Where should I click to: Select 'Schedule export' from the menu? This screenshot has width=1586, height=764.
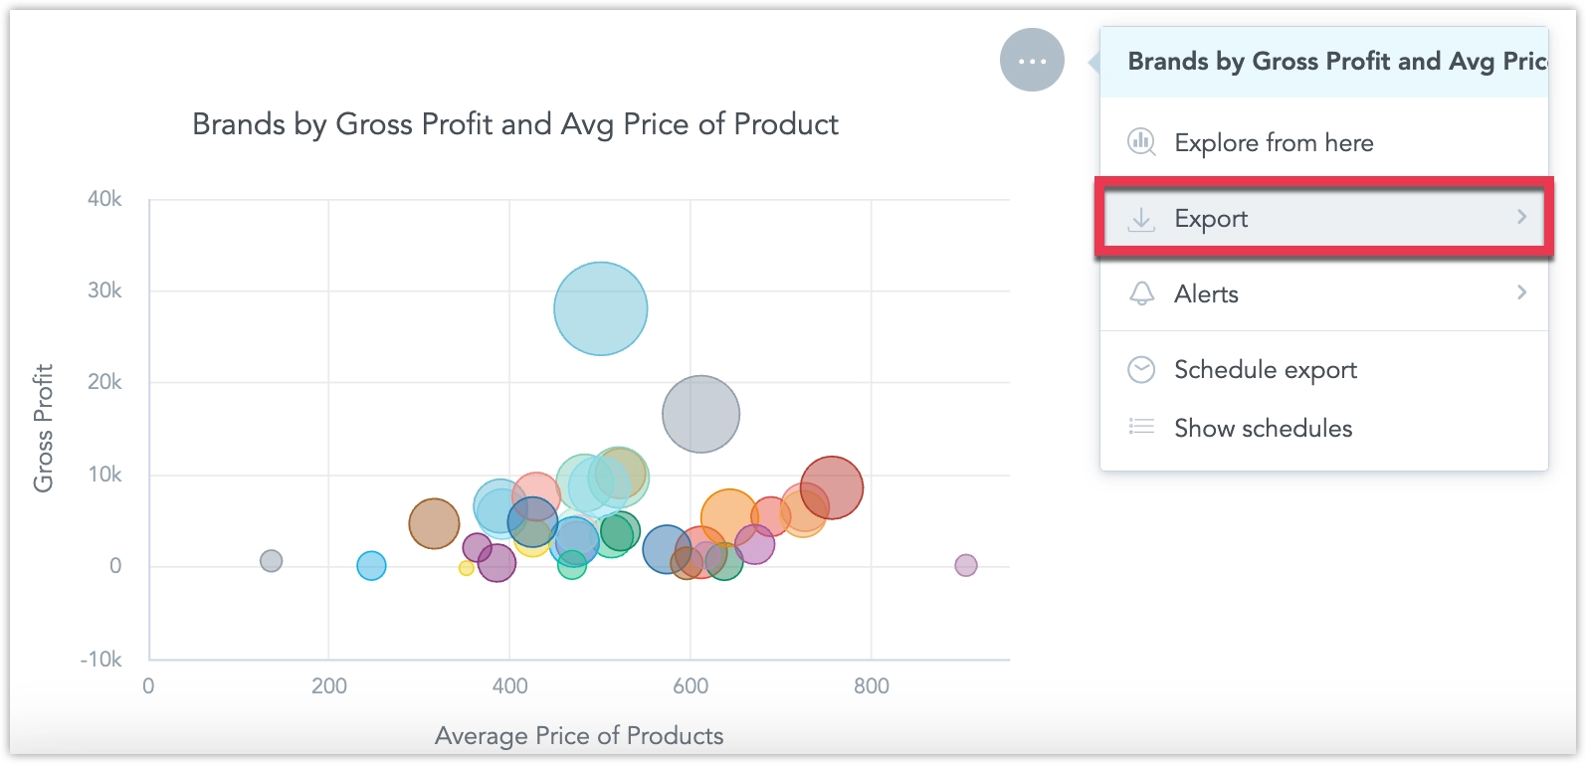tap(1265, 369)
